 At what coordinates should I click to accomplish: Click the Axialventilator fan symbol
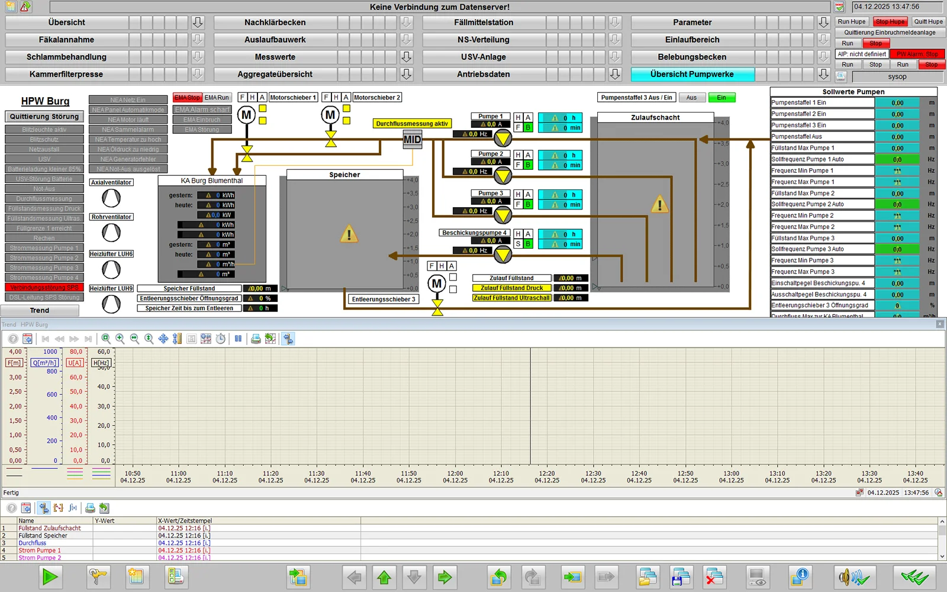[111, 198]
